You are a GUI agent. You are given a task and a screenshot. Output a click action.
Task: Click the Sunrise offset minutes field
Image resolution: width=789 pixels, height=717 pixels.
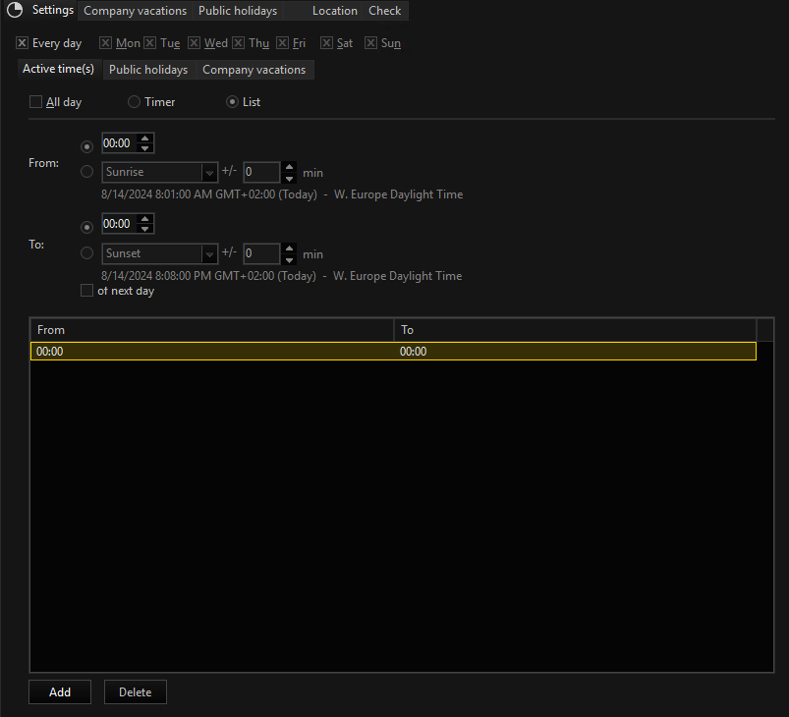click(260, 172)
